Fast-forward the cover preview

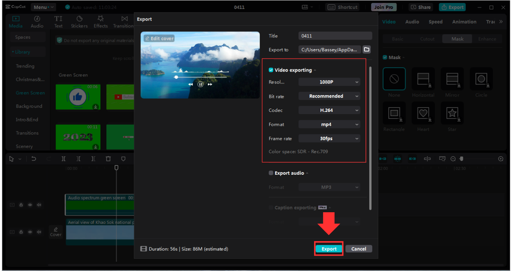210,84
